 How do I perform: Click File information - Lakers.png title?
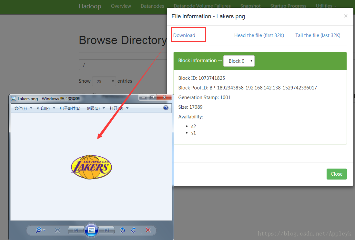[x=208, y=16]
